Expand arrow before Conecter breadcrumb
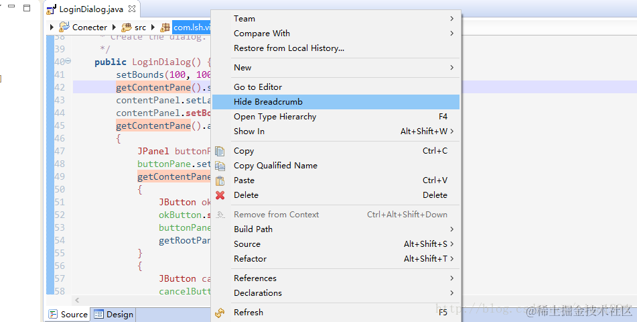 tap(52, 28)
